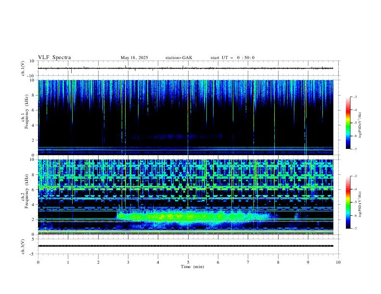Click the time axis tick label '8'

278,262
